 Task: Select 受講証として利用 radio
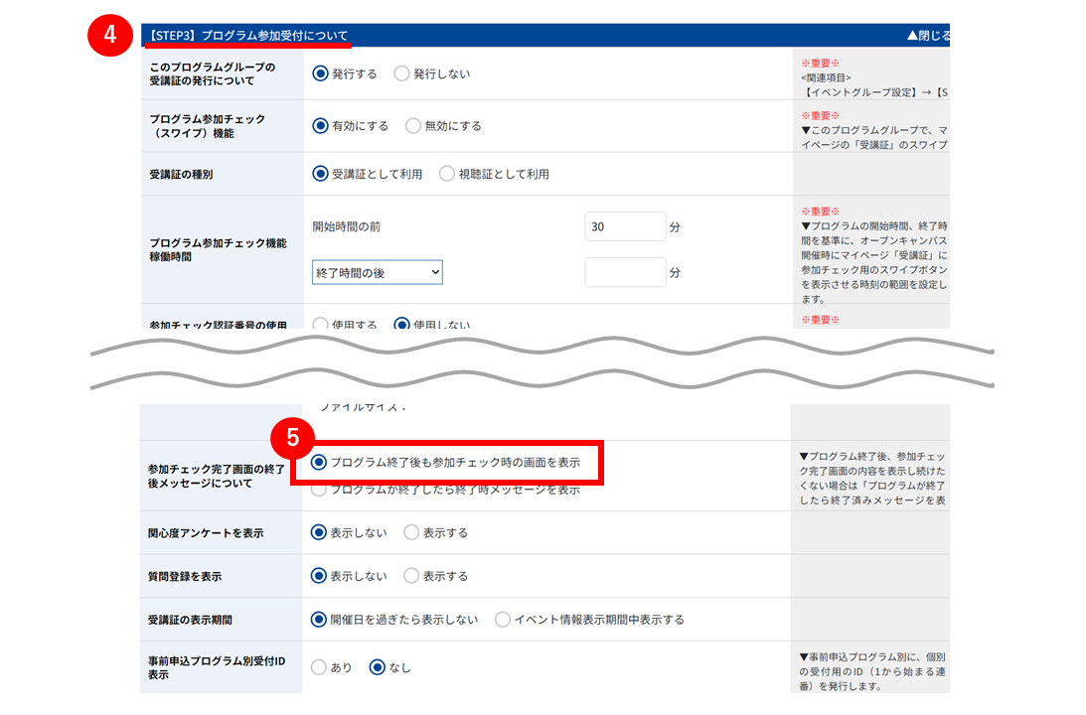pyautogui.click(x=320, y=174)
